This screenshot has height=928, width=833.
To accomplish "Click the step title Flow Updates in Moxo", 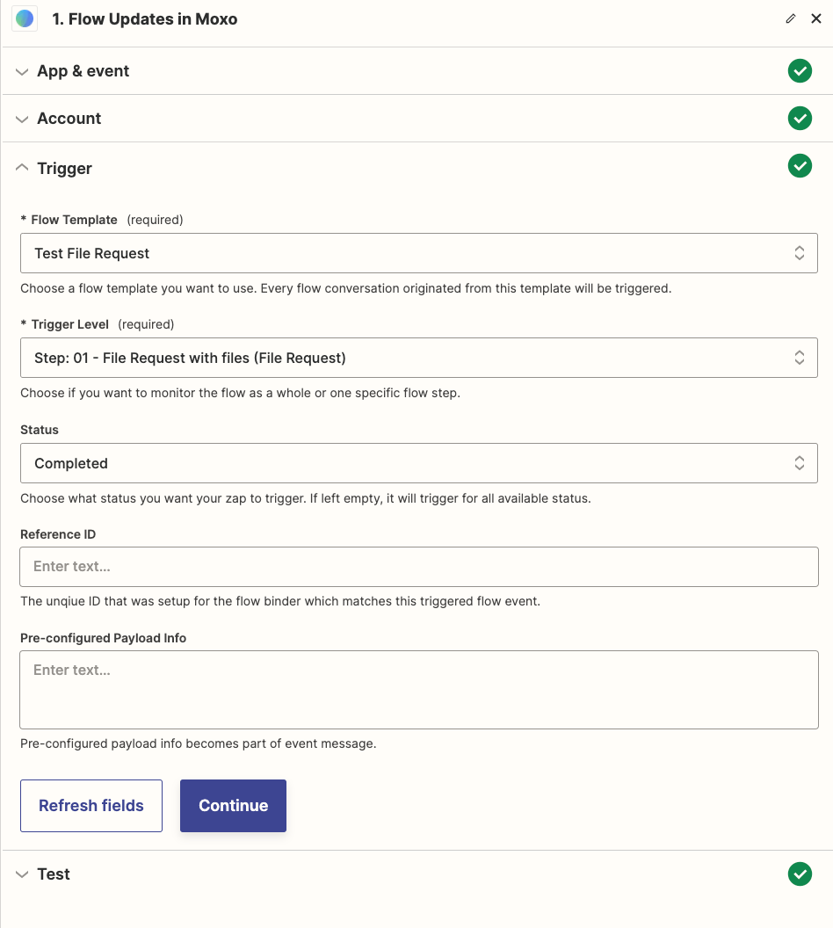I will [x=145, y=19].
